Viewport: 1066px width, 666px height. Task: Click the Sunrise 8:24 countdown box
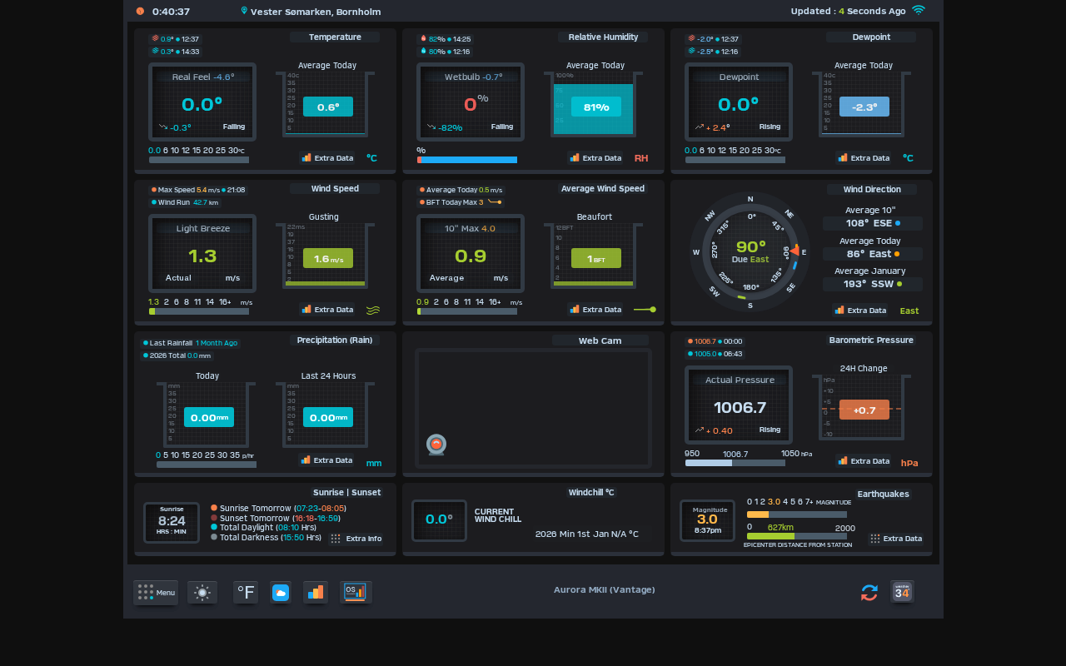(172, 522)
